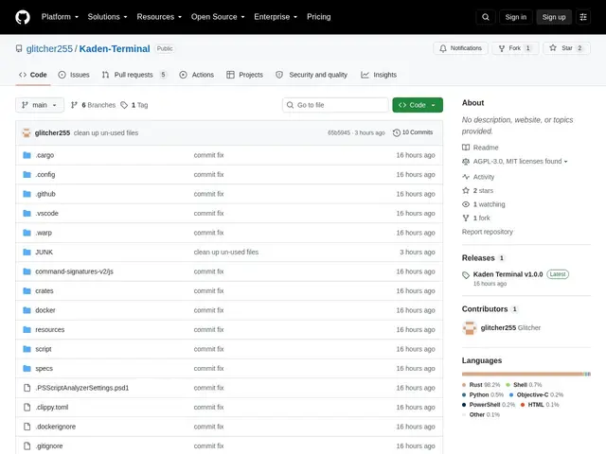Open the glitcher255 owner link
Viewport: 606px width, 454px height.
(49, 48)
